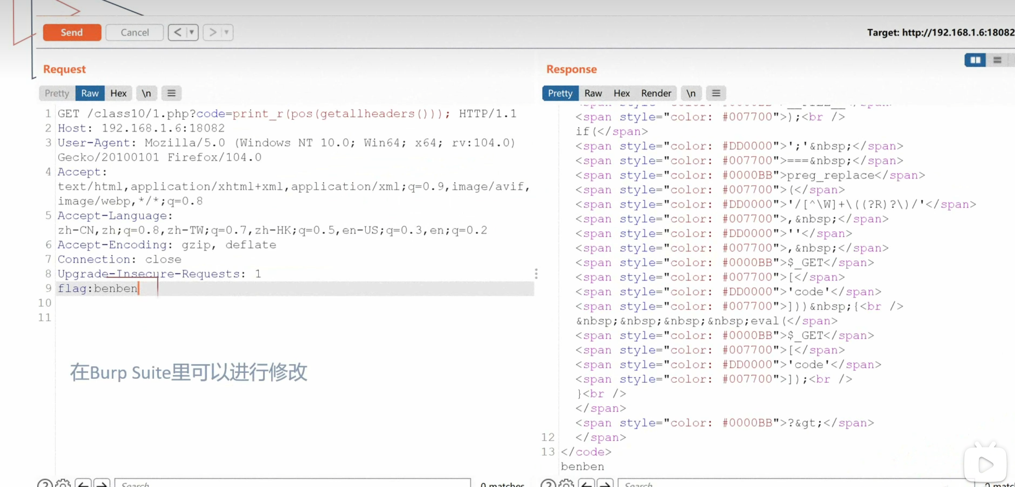Click into the Request search field
This screenshot has width=1015, height=487.
tap(292, 483)
